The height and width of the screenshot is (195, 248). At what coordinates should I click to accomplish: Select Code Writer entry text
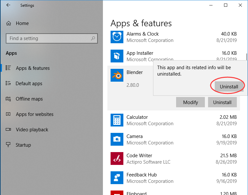coord(139,156)
